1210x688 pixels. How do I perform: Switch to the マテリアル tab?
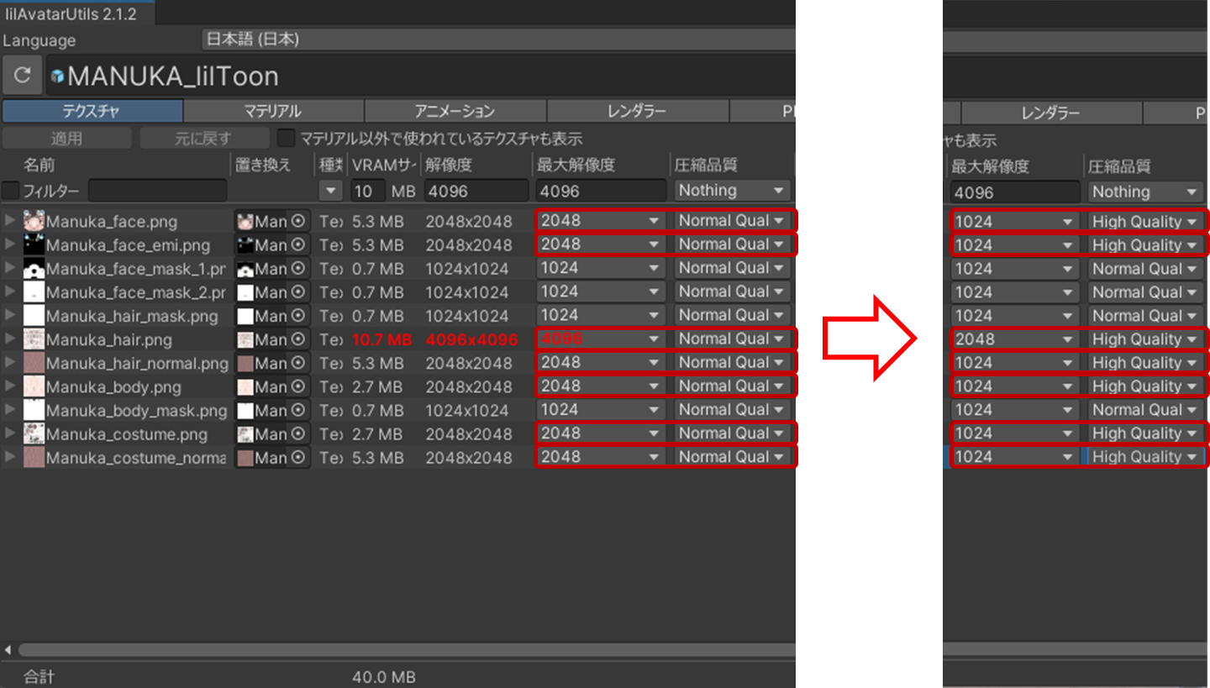click(x=273, y=111)
